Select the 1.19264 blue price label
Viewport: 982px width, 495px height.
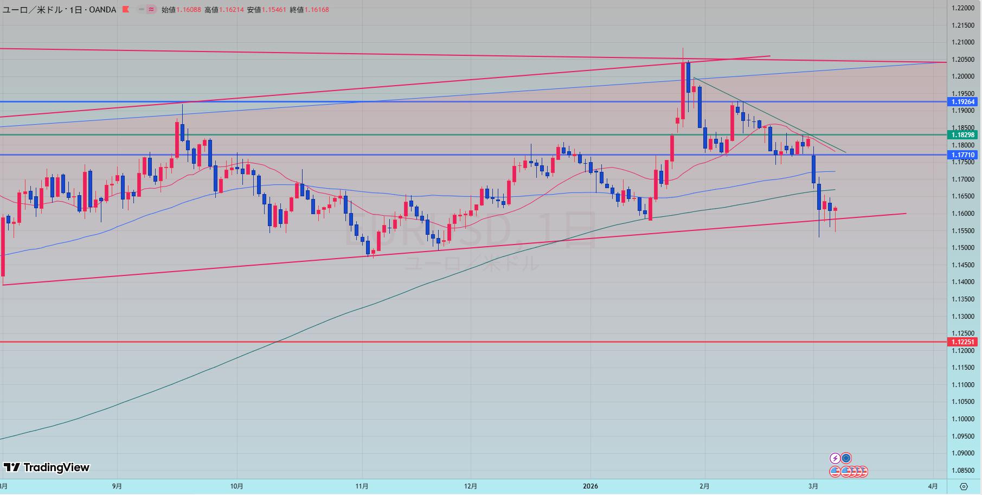[963, 102]
